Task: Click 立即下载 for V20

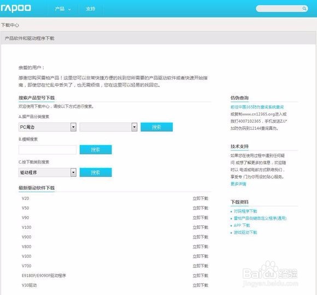Action: (x=201, y=199)
